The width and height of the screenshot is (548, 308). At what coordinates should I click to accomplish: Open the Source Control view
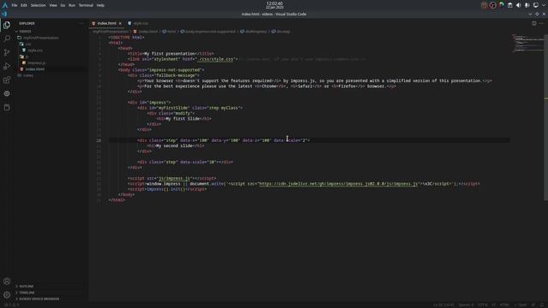[x=7, y=52]
